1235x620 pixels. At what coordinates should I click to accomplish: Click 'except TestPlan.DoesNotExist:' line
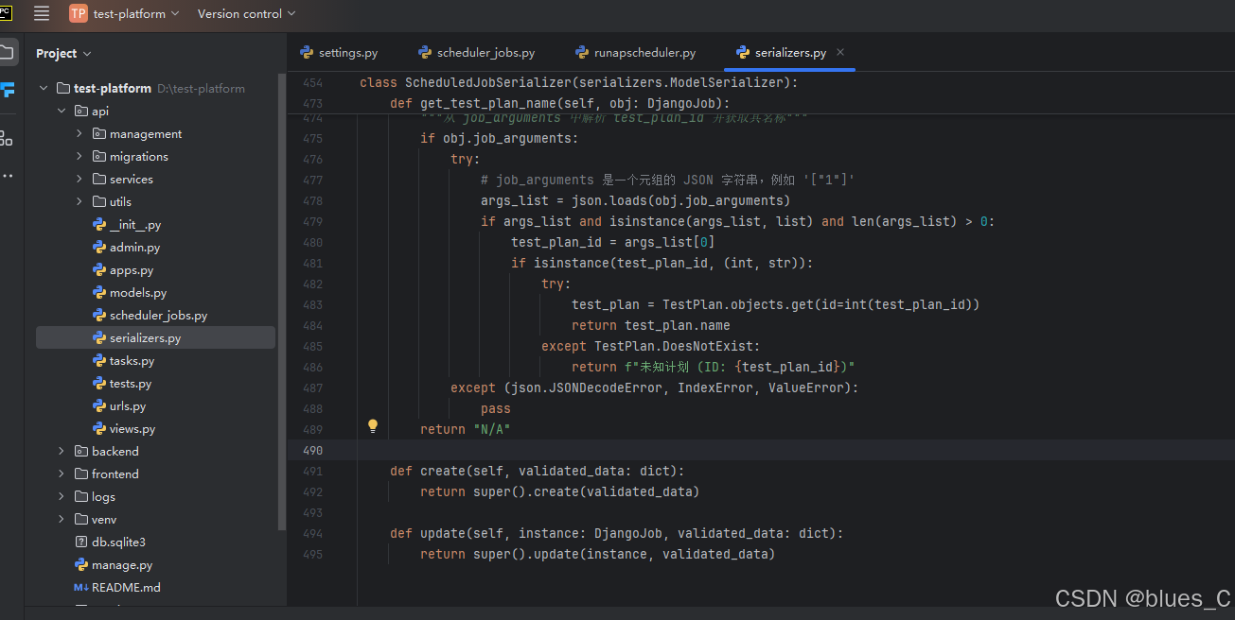[650, 346]
